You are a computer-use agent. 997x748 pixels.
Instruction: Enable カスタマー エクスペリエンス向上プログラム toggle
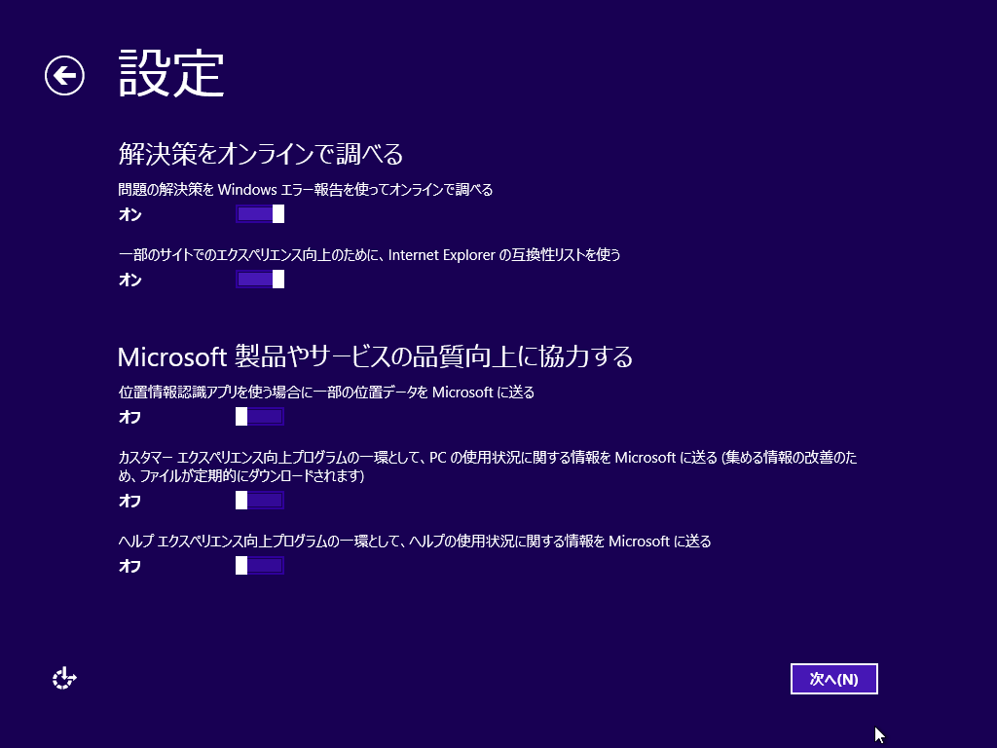click(x=260, y=501)
